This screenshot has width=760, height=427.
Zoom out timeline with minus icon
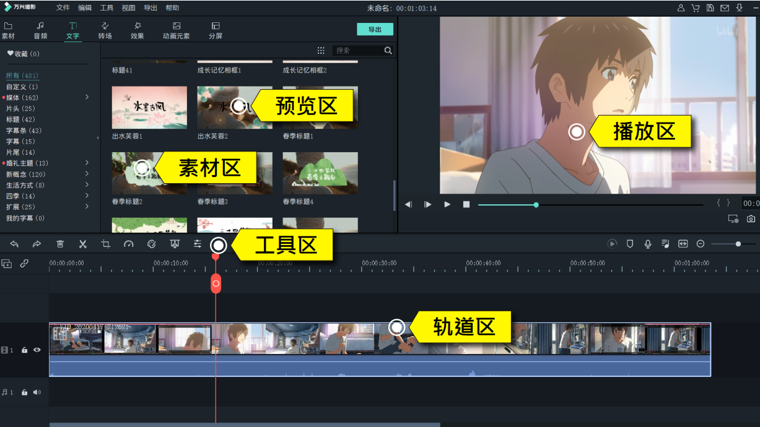(x=701, y=244)
